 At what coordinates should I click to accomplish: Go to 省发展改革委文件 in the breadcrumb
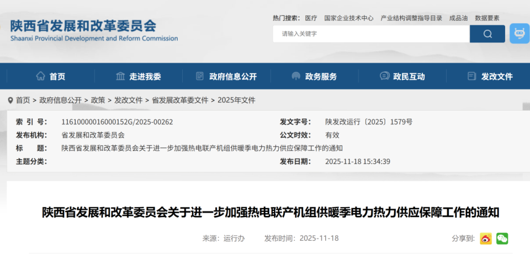pyautogui.click(x=180, y=100)
